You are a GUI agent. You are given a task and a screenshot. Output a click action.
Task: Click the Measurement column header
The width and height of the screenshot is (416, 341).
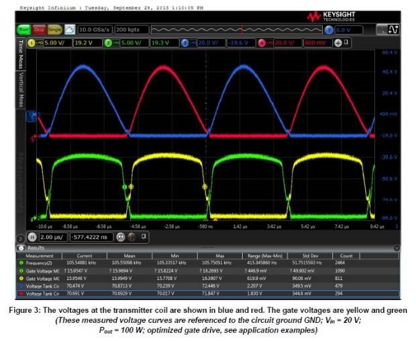40,256
